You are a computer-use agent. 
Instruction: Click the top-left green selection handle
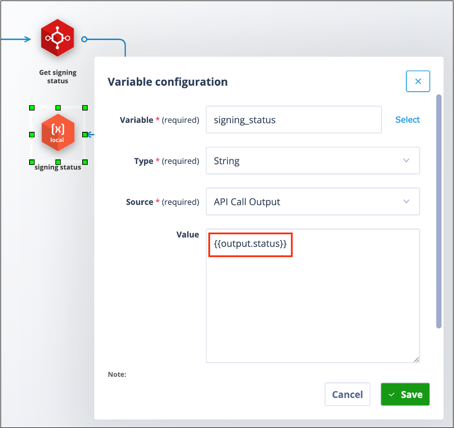click(x=32, y=108)
